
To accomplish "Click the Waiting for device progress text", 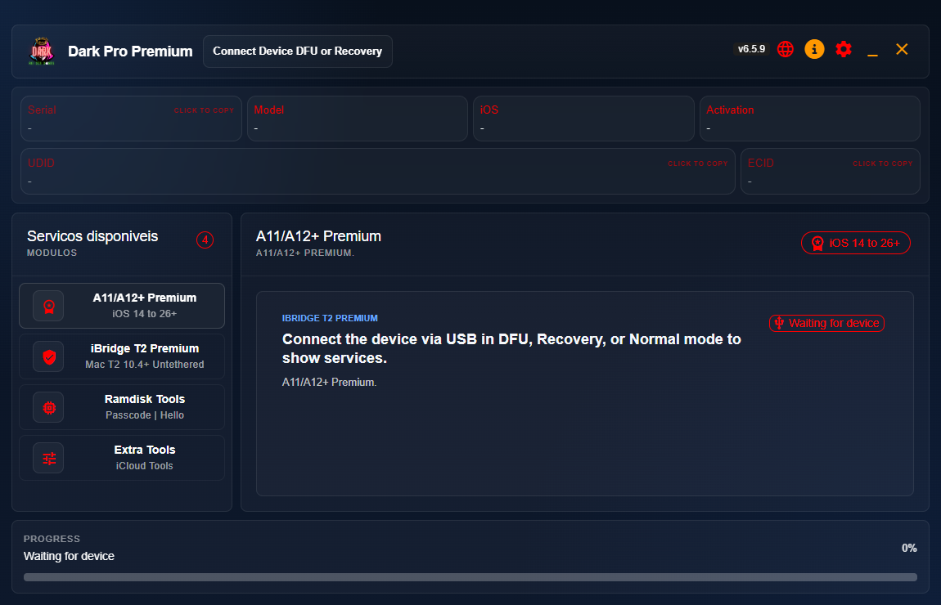I will pyautogui.click(x=69, y=556).
